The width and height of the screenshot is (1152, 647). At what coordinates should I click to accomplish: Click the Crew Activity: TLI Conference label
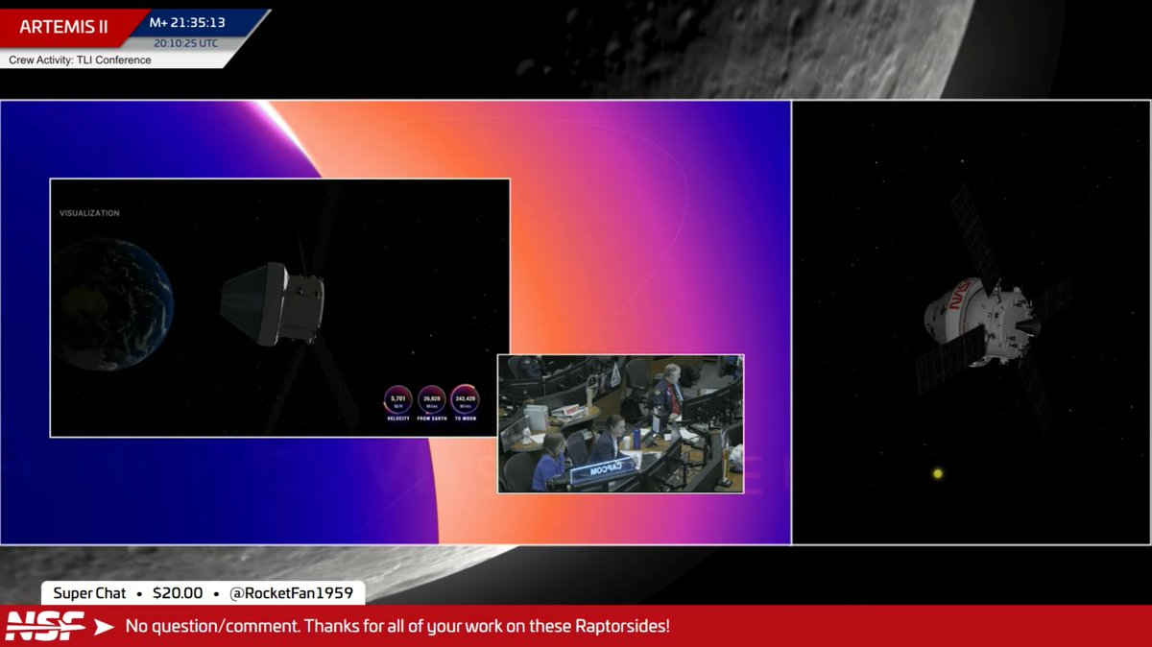click(x=81, y=60)
